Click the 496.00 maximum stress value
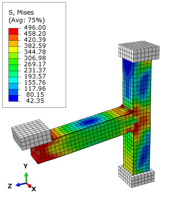This screenshot has width=169, height=197. click(x=35, y=28)
